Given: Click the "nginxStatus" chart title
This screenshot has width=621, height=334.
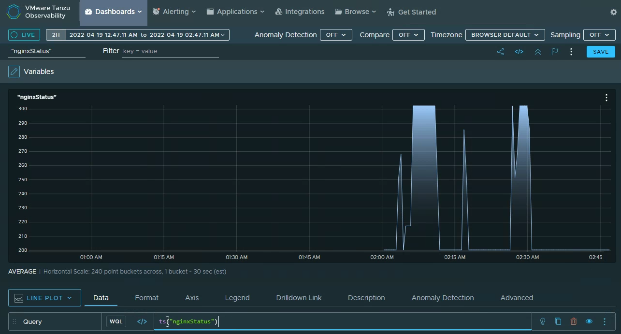Looking at the screenshot, I should coord(37,97).
